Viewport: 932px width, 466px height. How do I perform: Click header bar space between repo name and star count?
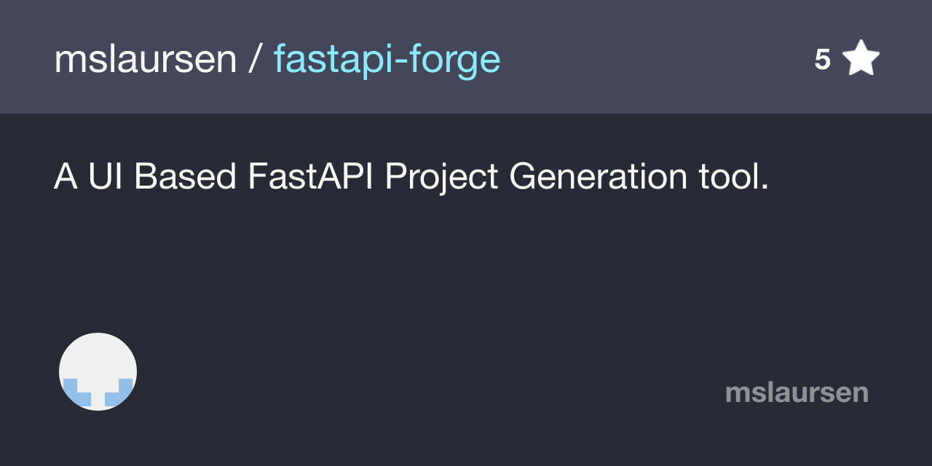point(655,60)
